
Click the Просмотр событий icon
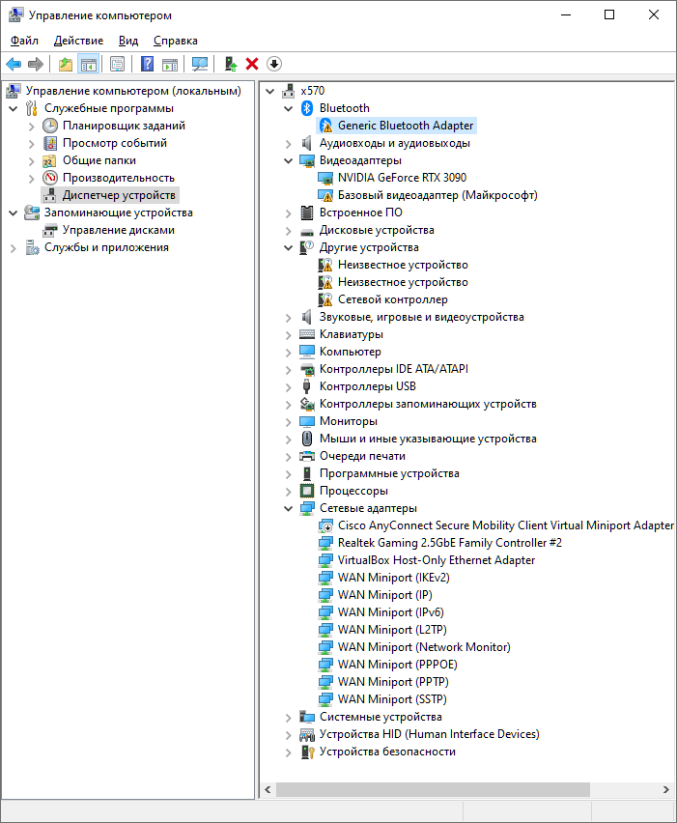click(50, 143)
